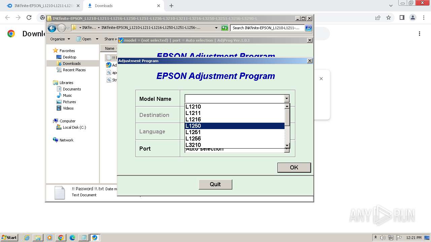Choose L1216 in the model dropdown list
Image resolution: width=431 pixels, height=242 pixels.
(x=235, y=119)
